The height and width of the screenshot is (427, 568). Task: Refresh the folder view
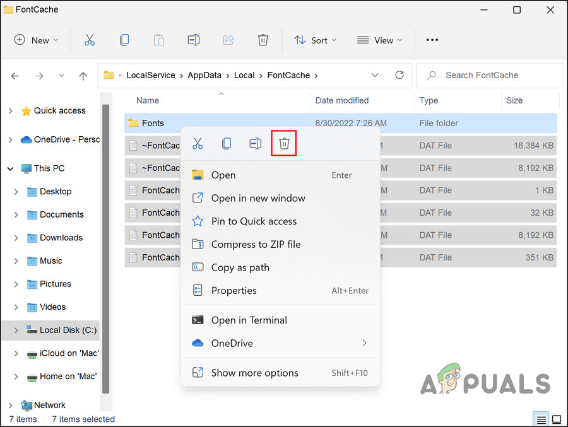tap(399, 75)
